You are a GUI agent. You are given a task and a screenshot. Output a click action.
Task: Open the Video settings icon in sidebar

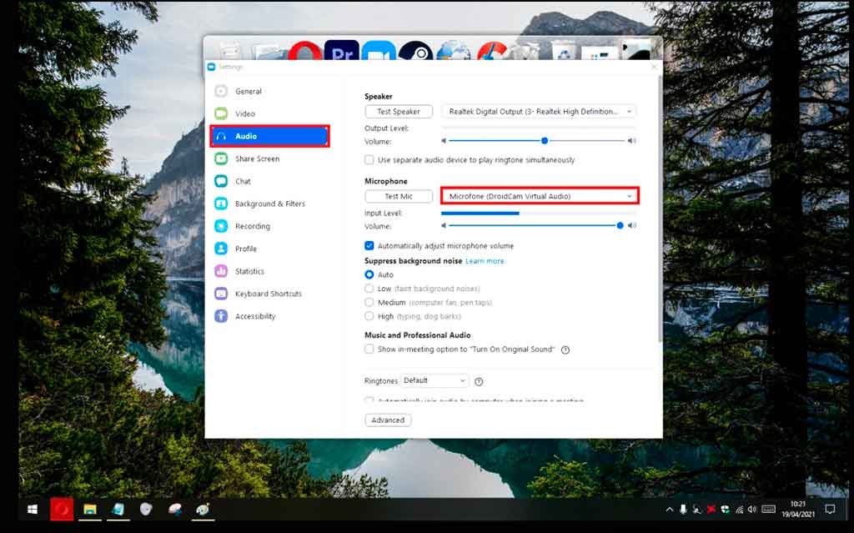click(x=221, y=113)
